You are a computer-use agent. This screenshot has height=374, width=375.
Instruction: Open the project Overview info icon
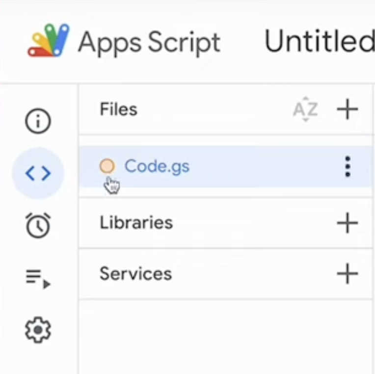(x=38, y=121)
